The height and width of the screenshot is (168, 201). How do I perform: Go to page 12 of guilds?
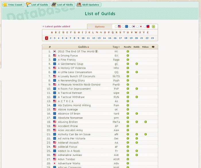[x=94, y=38]
